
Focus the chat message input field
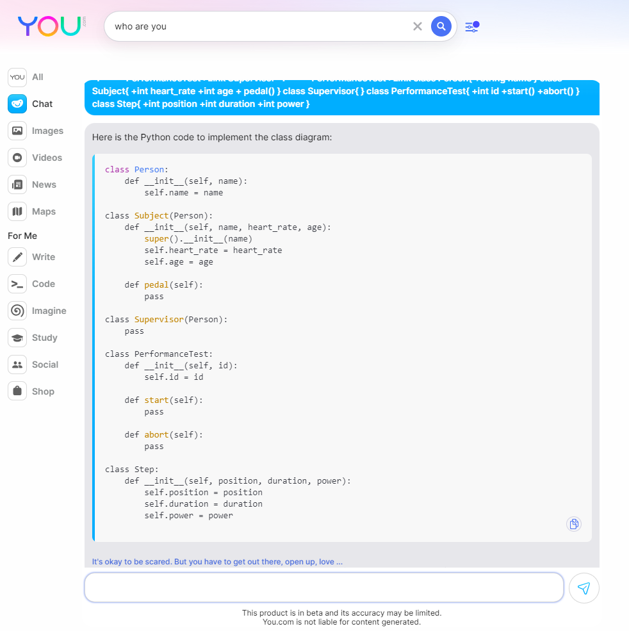(324, 588)
